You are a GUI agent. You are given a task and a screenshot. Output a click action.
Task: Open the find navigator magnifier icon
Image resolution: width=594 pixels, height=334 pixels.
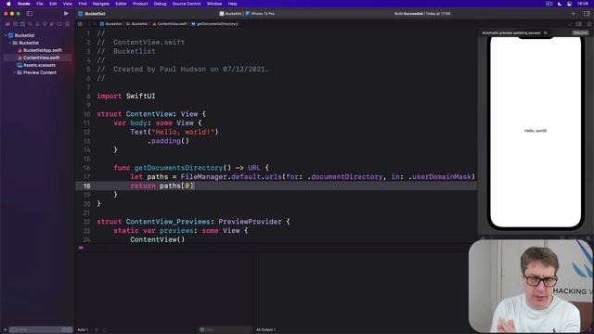point(30,24)
